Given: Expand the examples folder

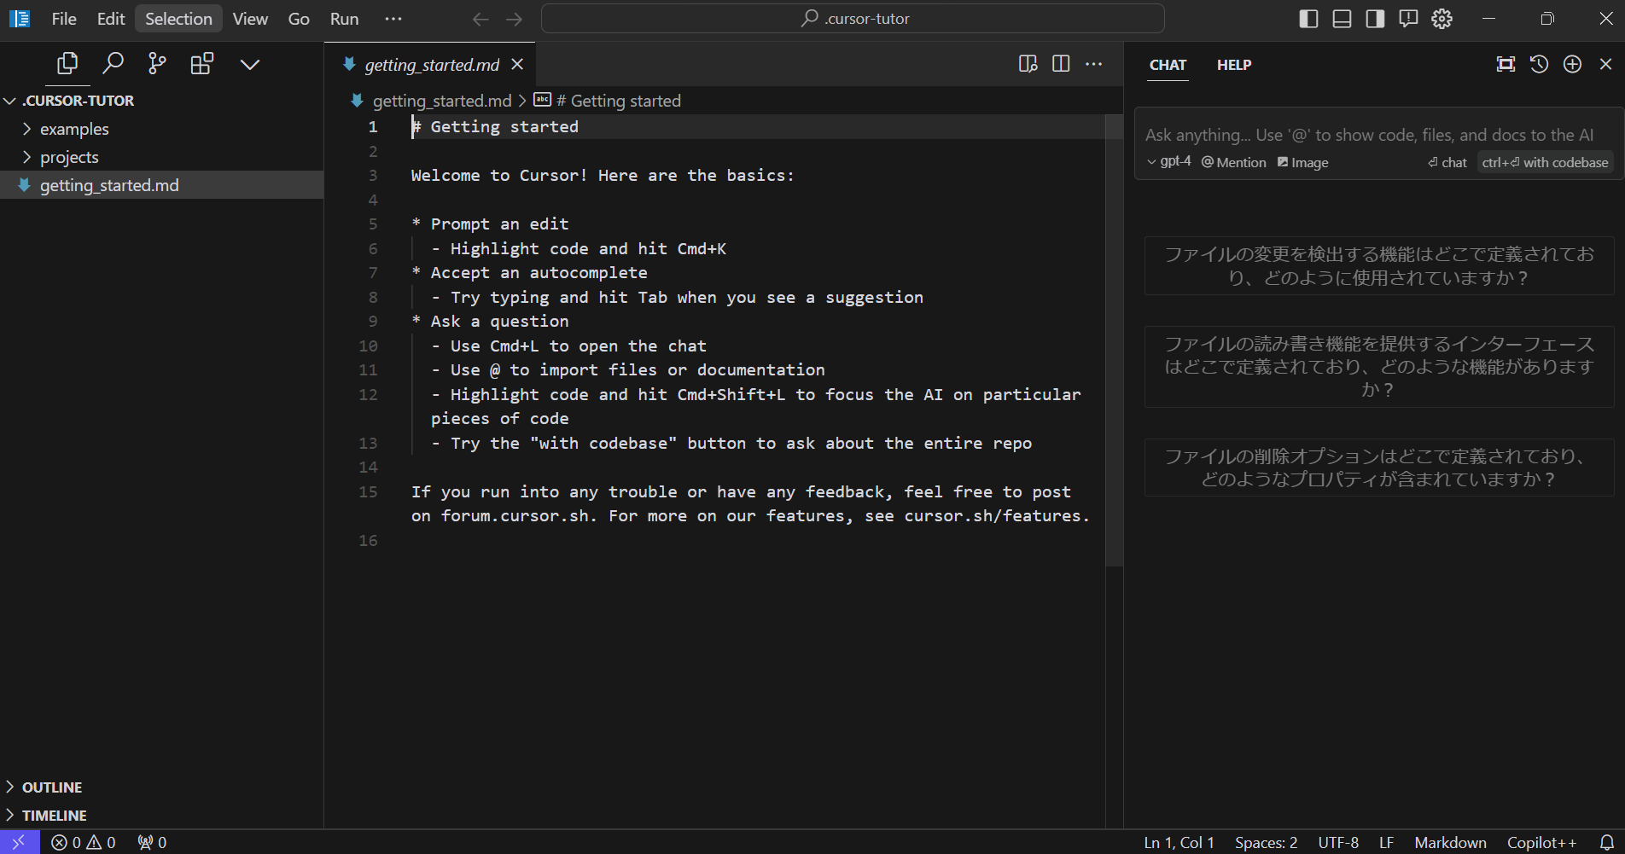Looking at the screenshot, I should coord(162,129).
